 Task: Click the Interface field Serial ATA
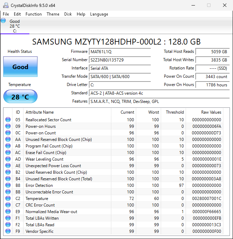pyautogui.click(x=120, y=68)
